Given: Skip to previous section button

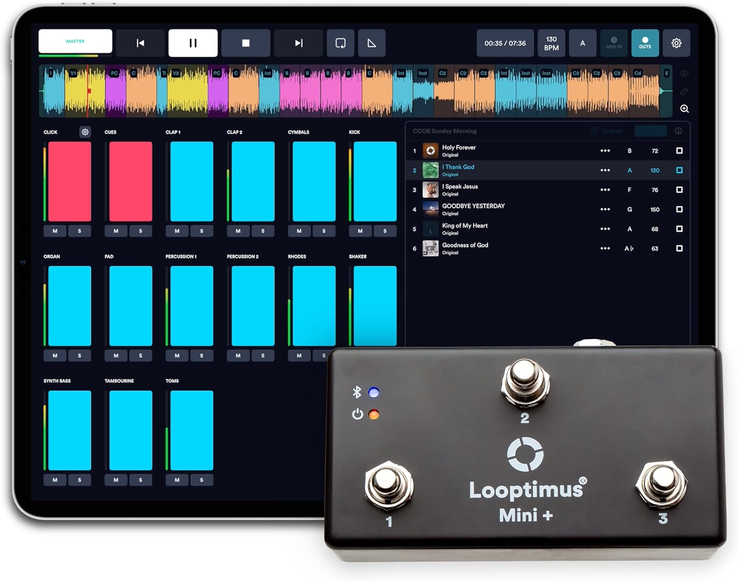Looking at the screenshot, I should [x=140, y=43].
